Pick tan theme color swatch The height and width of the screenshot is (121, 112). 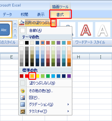32,43
